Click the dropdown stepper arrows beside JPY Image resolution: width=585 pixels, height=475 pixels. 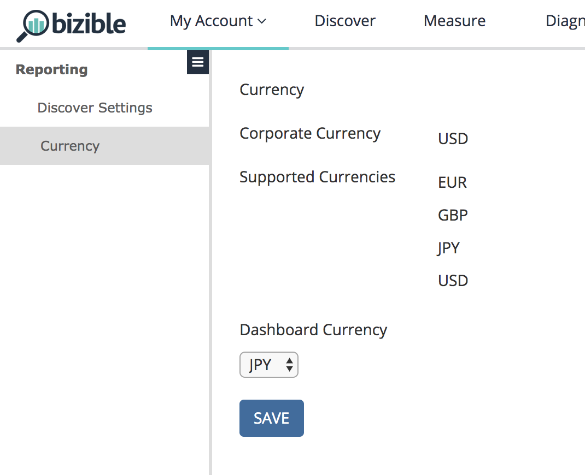pyautogui.click(x=290, y=365)
